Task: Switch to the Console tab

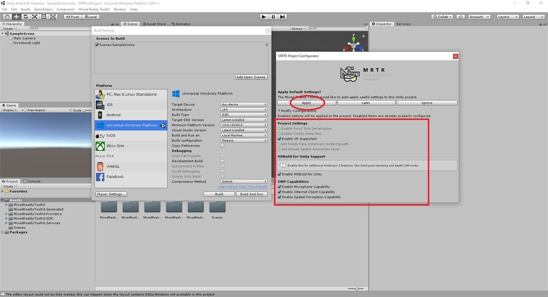Action: click(x=32, y=181)
